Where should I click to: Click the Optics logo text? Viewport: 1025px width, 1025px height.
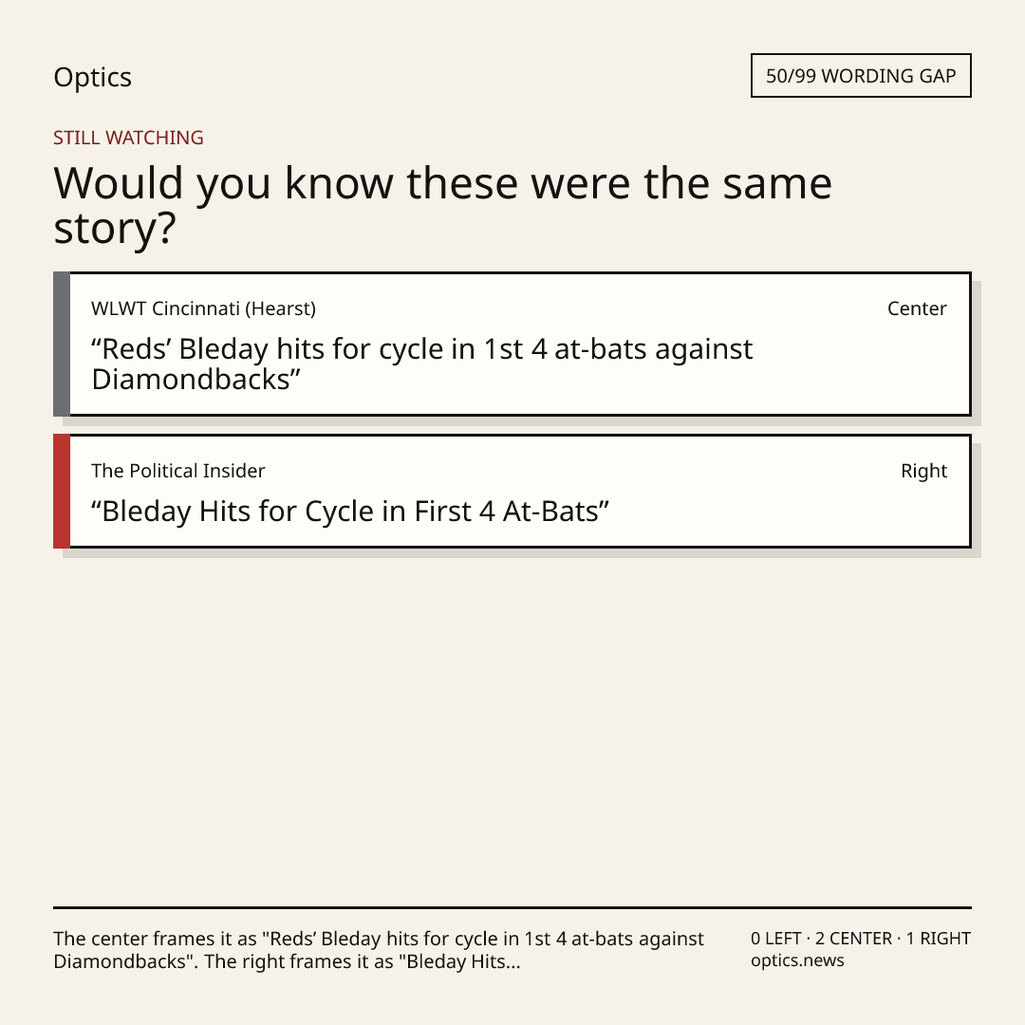click(x=92, y=78)
